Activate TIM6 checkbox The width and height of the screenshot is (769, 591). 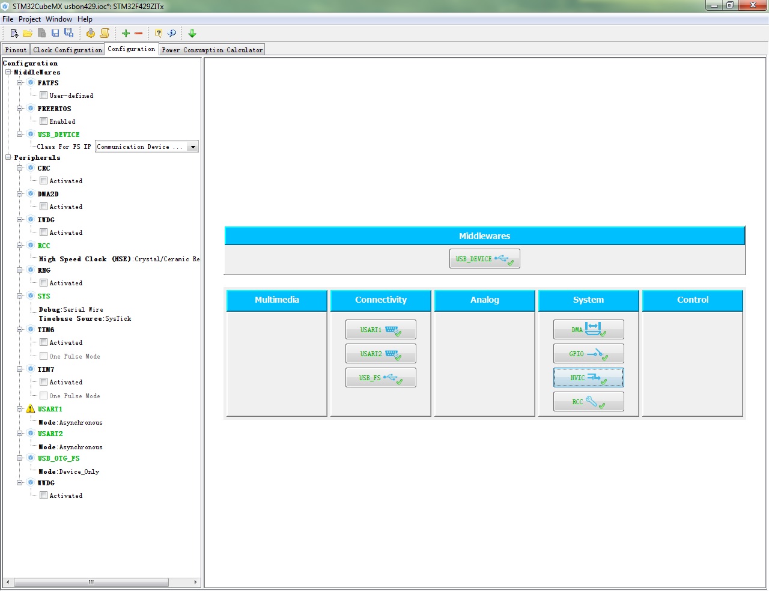click(43, 342)
